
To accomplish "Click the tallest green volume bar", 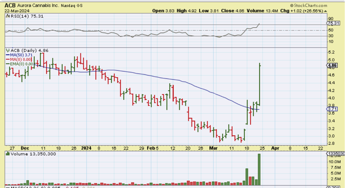I will point(259,169).
